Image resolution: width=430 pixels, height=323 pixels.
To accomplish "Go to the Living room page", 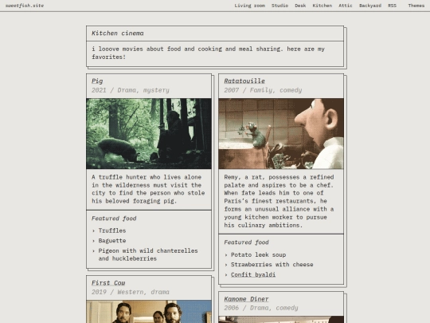I will pyautogui.click(x=249, y=6).
